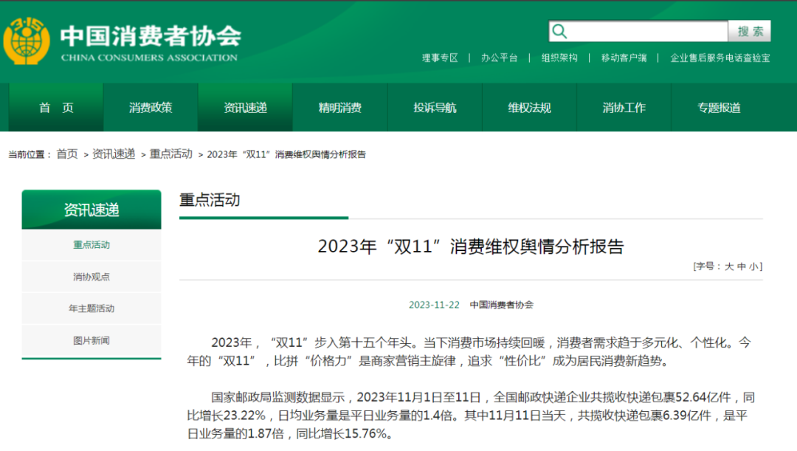797x451 pixels.
Task: Open the 组织架构 link
Action: [559, 58]
